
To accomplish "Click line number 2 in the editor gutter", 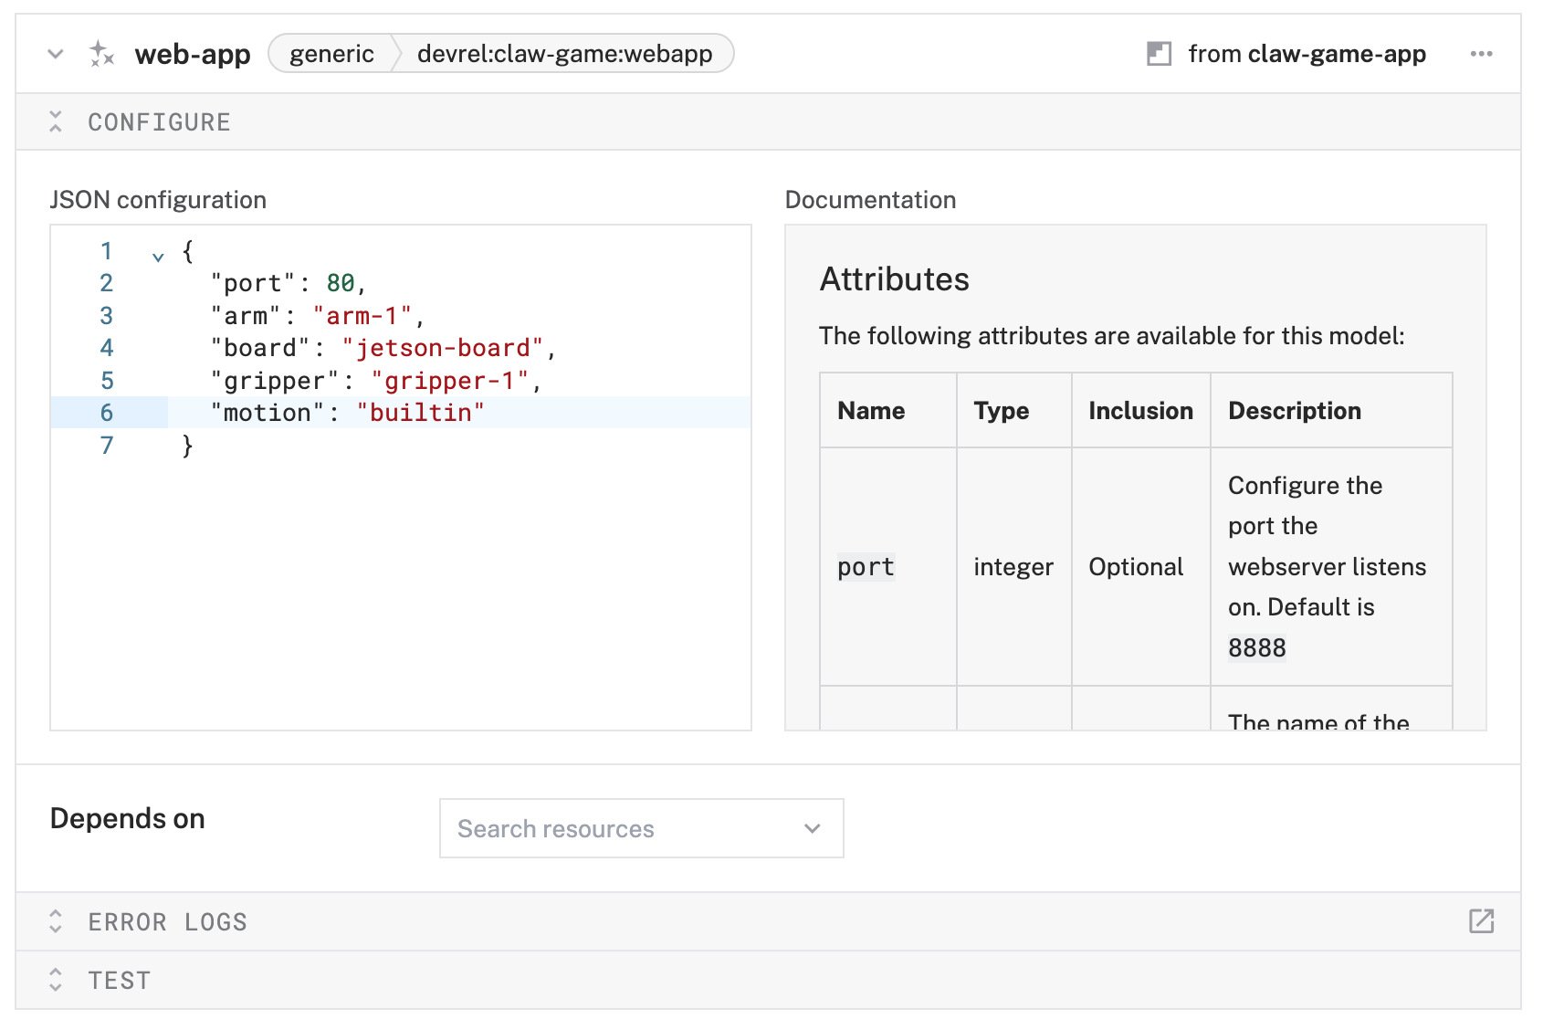I will [x=107, y=283].
